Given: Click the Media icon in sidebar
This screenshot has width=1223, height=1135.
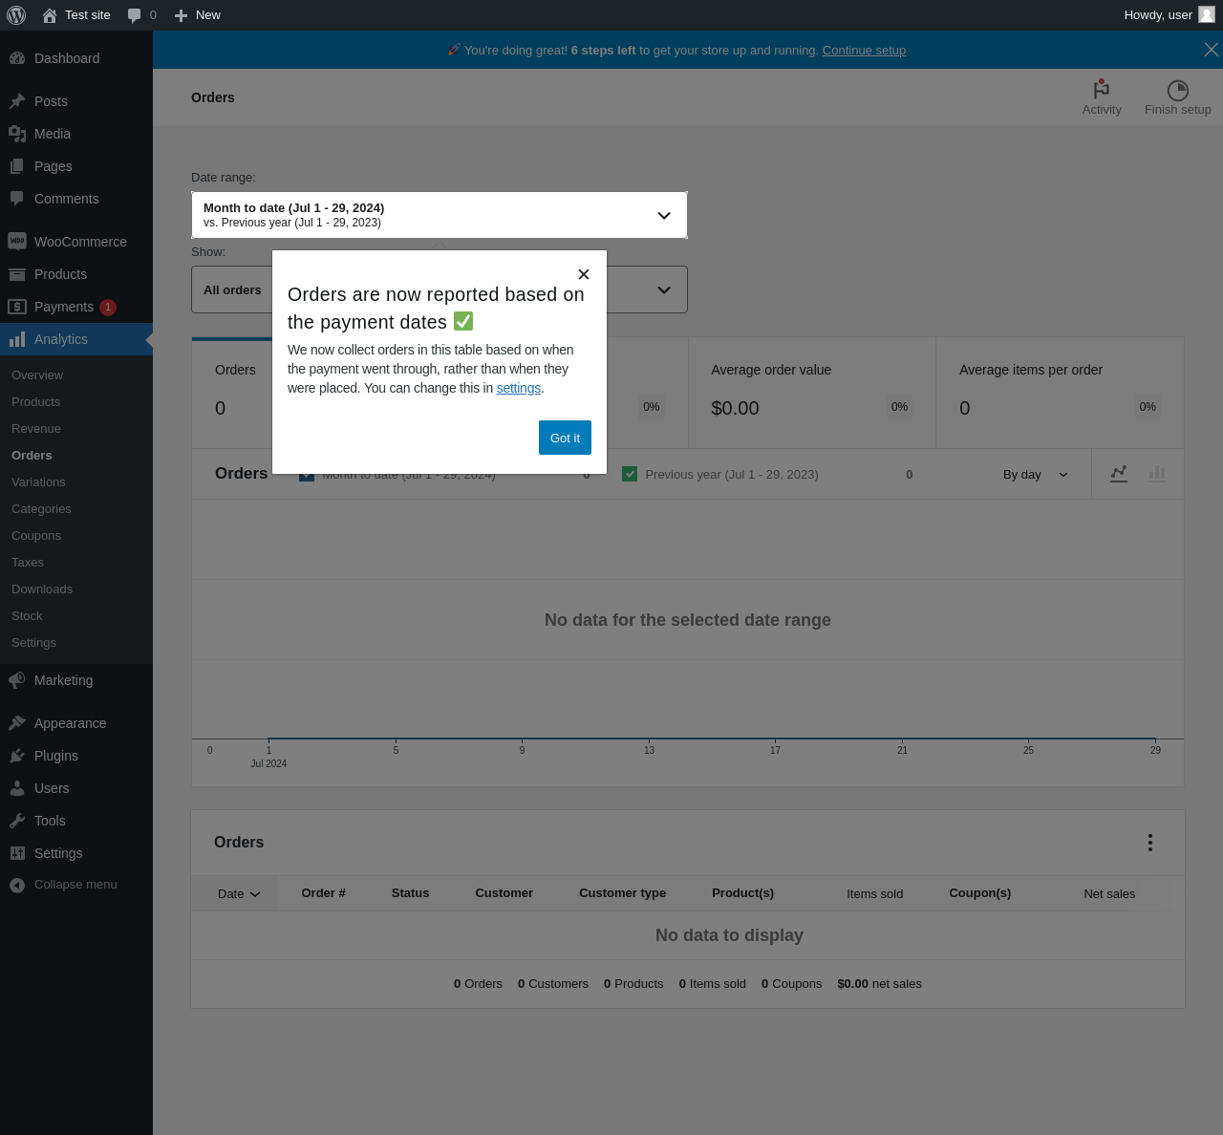Looking at the screenshot, I should (x=17, y=134).
